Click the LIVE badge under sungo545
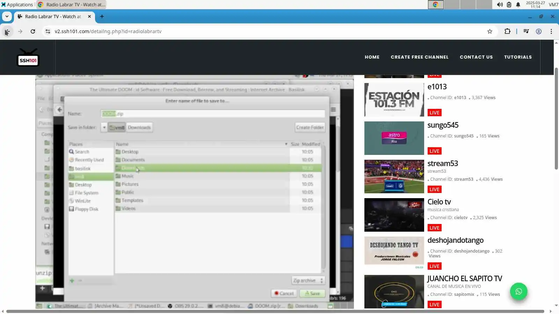559x314 pixels. (434, 151)
